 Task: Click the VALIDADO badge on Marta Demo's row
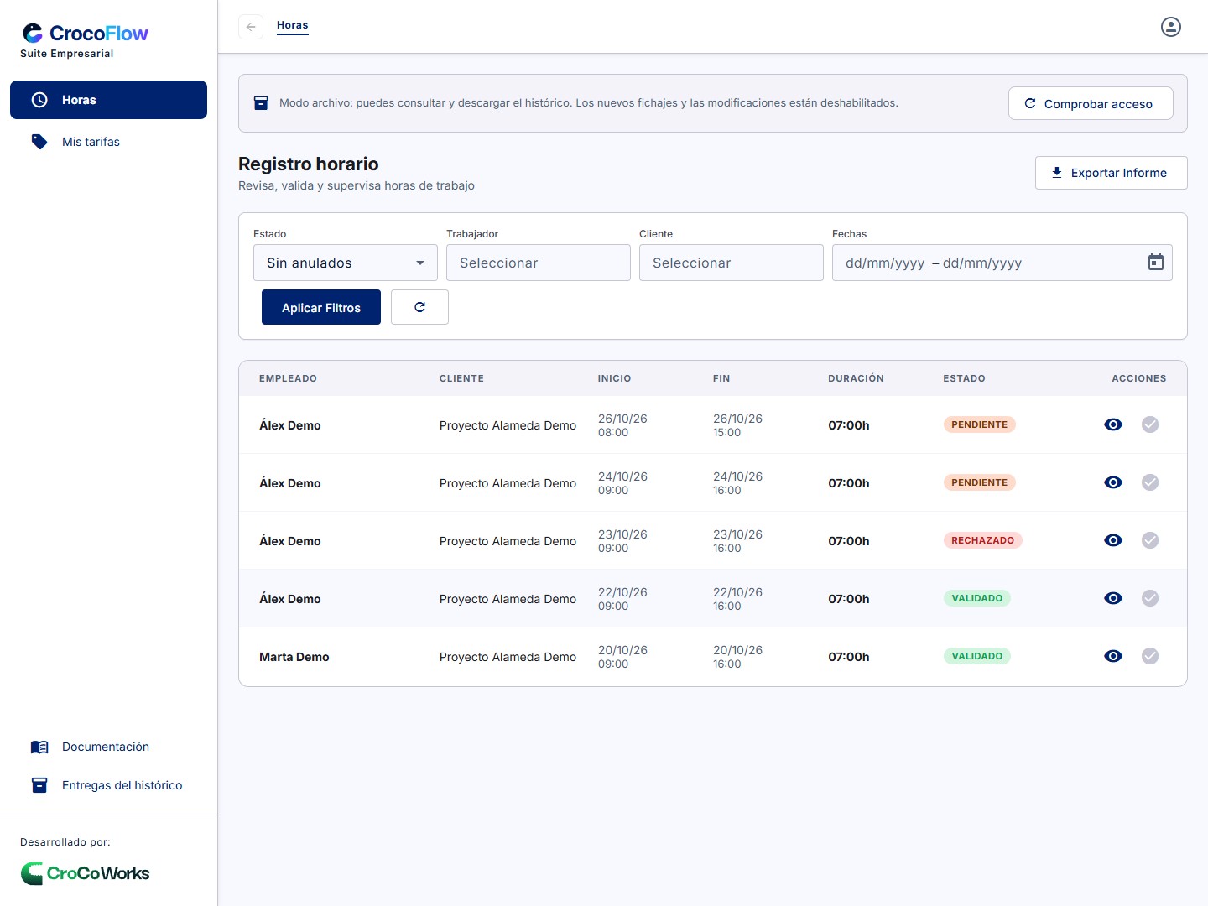(x=976, y=656)
